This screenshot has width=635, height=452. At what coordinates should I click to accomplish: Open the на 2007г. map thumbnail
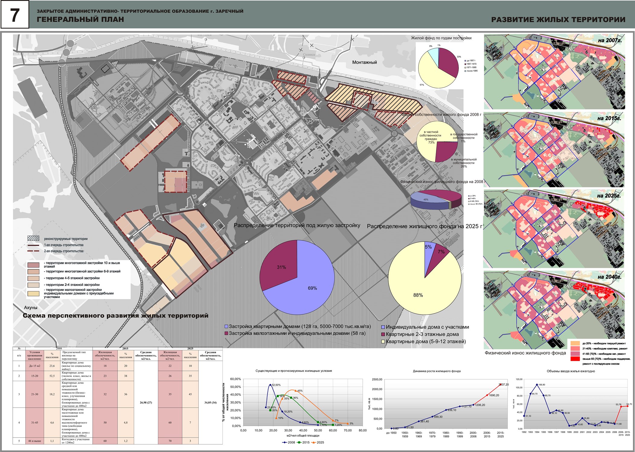[x=554, y=72]
